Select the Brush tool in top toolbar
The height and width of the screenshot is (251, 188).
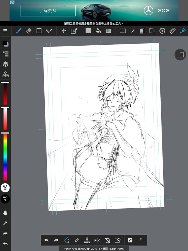tap(19, 31)
